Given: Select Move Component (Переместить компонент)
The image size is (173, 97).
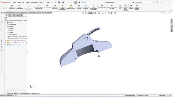Looking at the screenshot, I should 55,7.
